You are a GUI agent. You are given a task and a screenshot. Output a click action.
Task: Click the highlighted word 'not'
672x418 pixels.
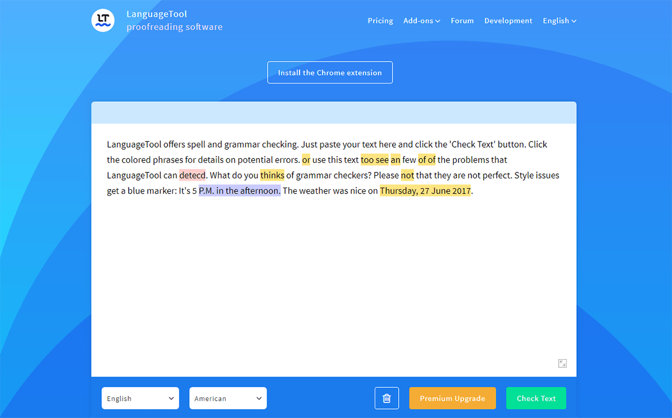(x=407, y=175)
